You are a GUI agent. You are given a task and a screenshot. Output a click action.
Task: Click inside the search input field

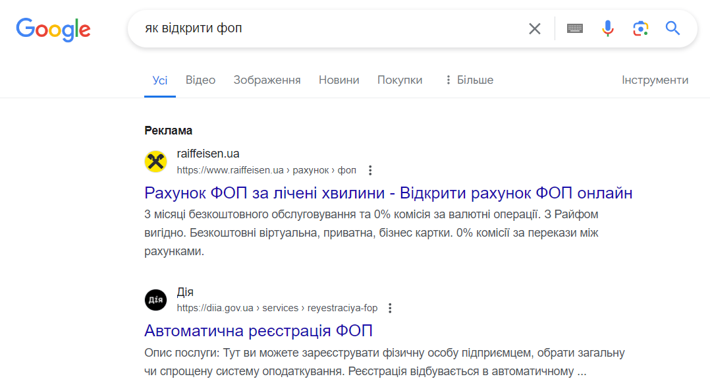coord(296,28)
